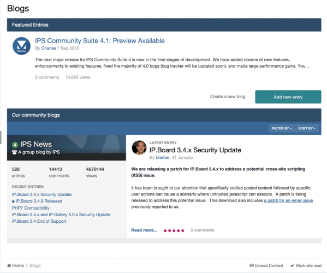The height and width of the screenshot is (273, 327).
Task: Click the five-star rating
Action: (x=174, y=230)
